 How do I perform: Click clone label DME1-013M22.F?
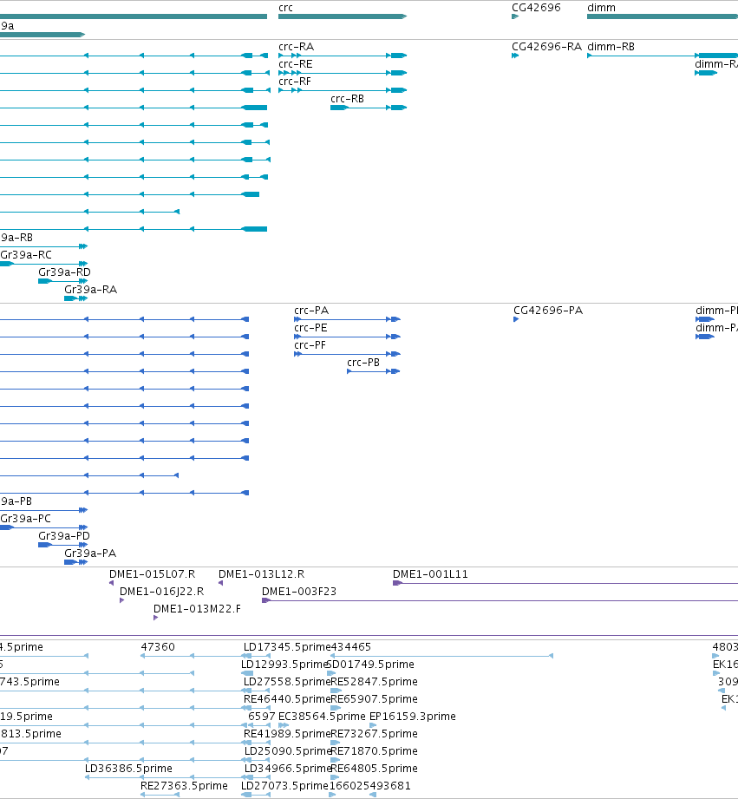click(x=198, y=609)
